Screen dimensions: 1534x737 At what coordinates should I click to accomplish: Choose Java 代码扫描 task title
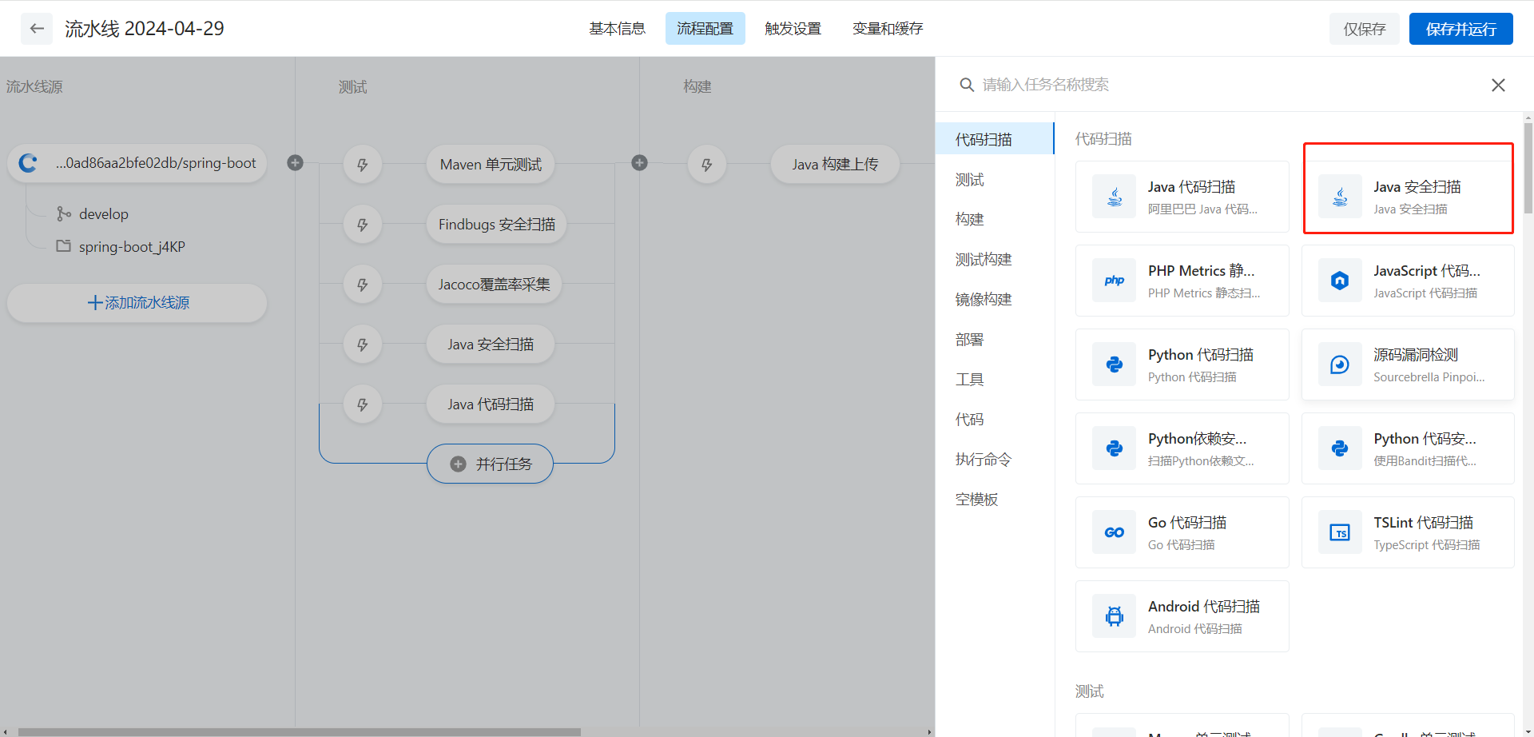coord(1191,187)
